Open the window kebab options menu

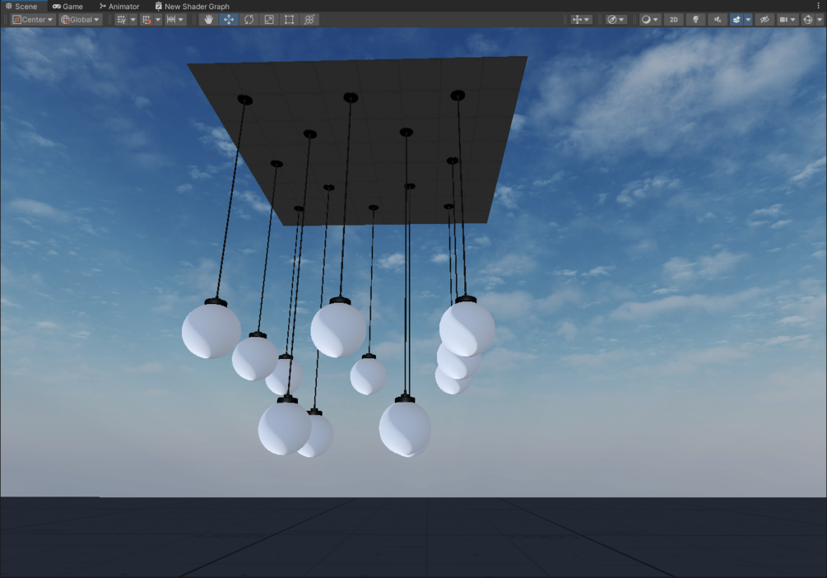coord(818,6)
